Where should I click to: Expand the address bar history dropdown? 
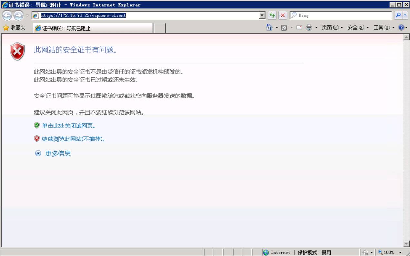[262, 15]
